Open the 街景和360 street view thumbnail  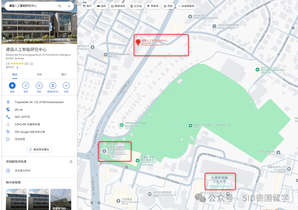click(61, 199)
